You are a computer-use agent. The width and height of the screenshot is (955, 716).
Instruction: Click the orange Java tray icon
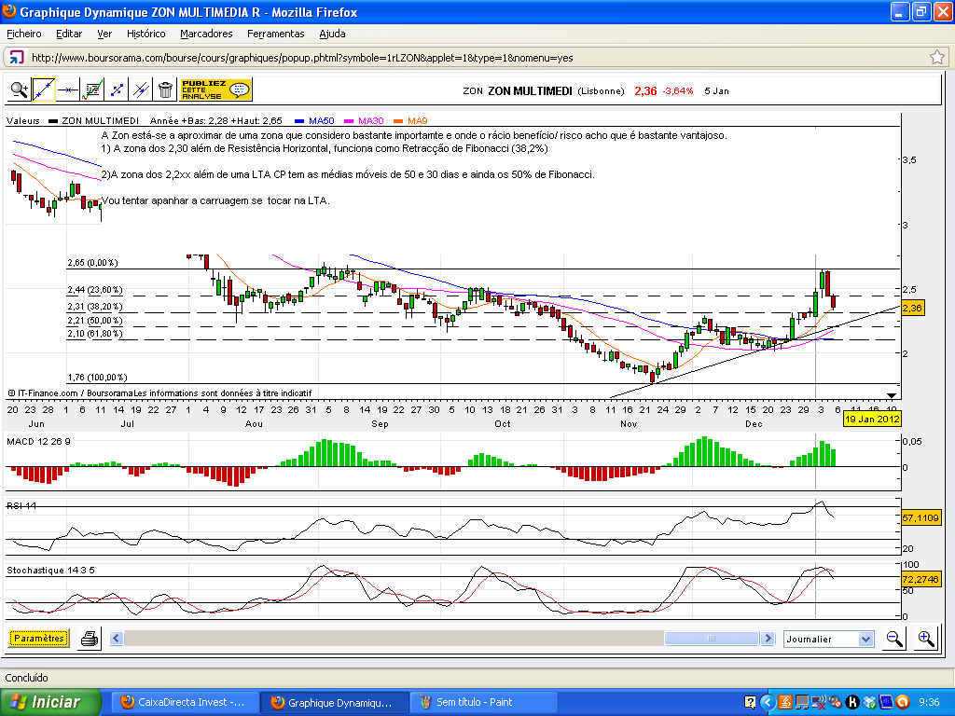[x=785, y=703]
